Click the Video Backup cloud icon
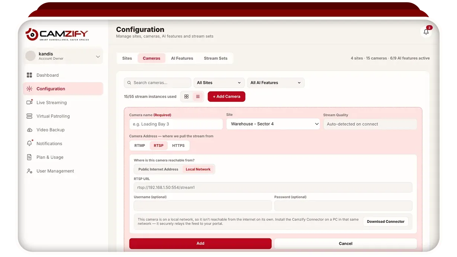The height and width of the screenshot is (257, 457). click(x=29, y=130)
